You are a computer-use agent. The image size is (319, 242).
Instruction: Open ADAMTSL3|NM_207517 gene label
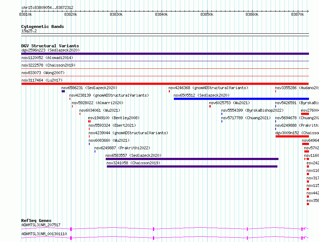coord(41,225)
